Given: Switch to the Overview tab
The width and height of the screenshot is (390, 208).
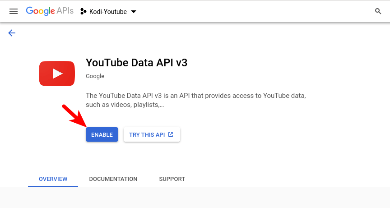Looking at the screenshot, I should (53, 179).
